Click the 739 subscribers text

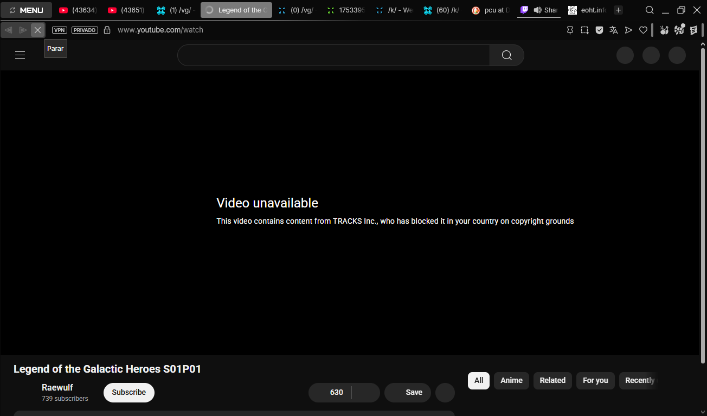pyautogui.click(x=65, y=399)
